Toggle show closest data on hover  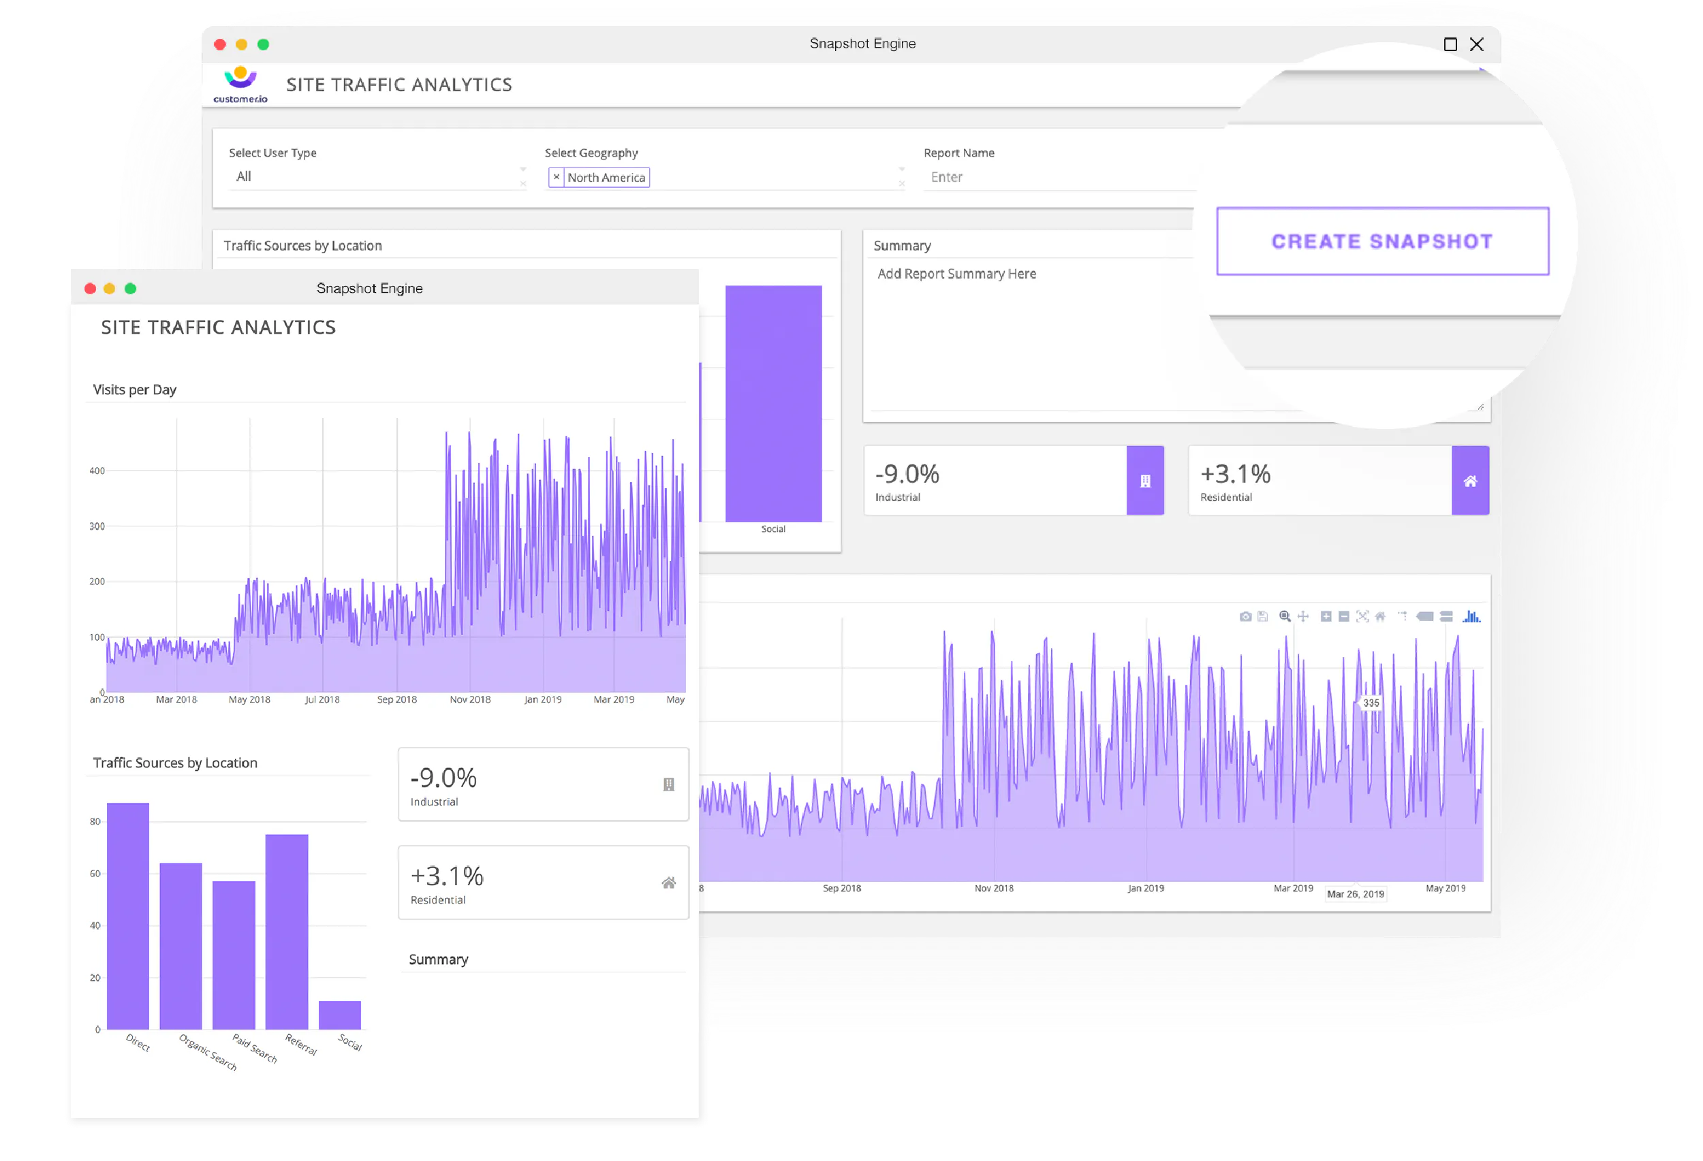(x=1424, y=617)
